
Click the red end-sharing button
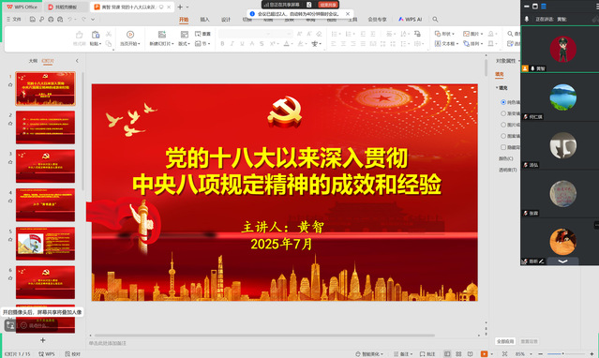(x=328, y=5)
